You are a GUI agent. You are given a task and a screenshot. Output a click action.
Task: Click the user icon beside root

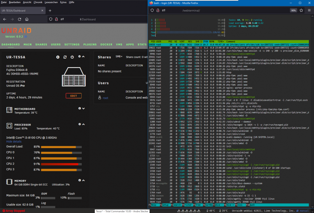[x=100, y=98]
